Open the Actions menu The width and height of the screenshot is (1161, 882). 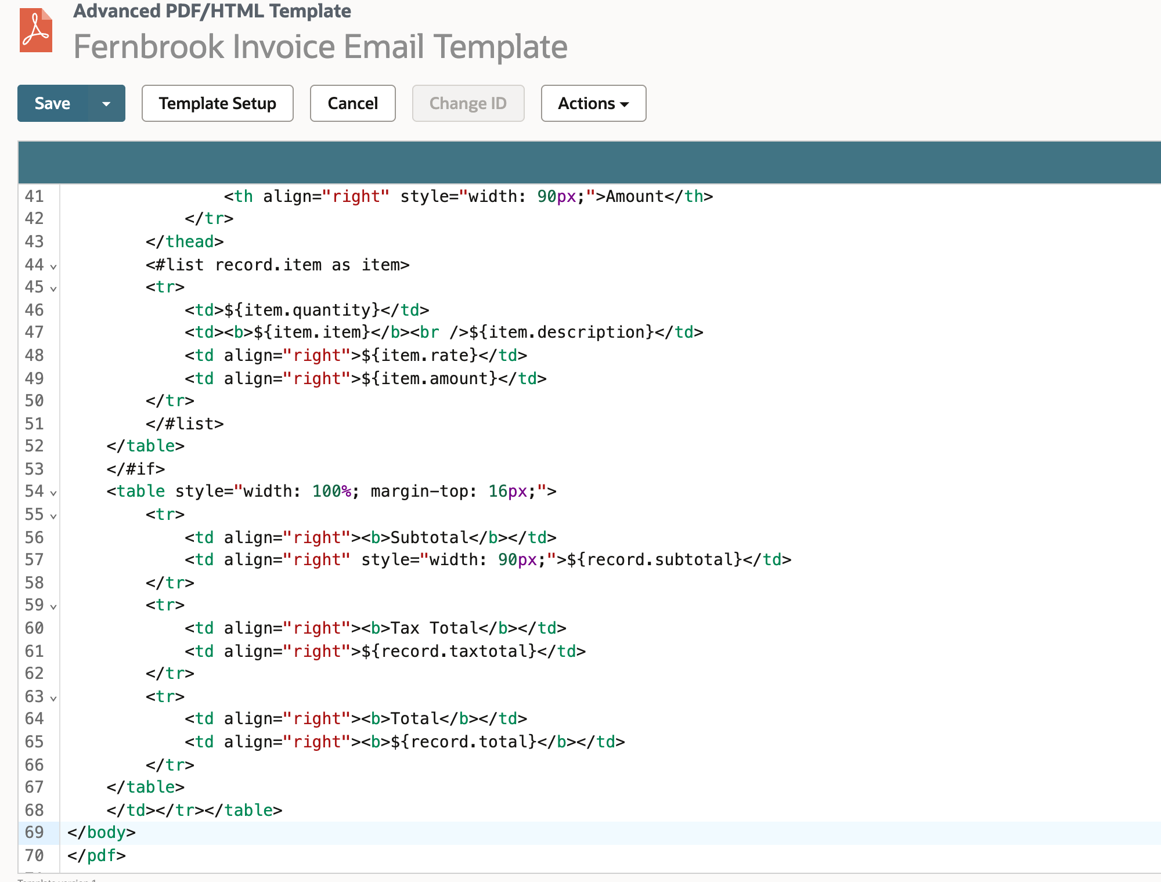click(593, 103)
